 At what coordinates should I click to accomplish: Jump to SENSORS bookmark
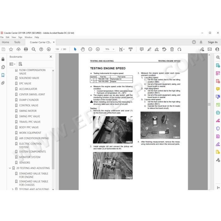click(25, 163)
